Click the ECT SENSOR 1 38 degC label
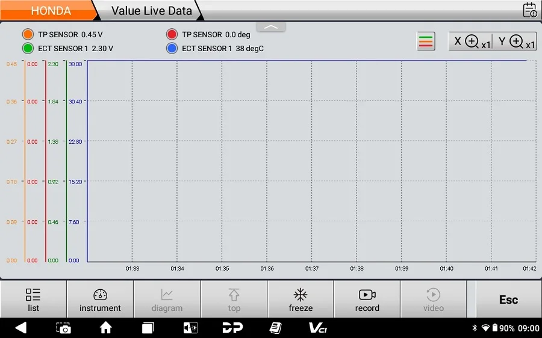The image size is (542, 338). pos(223,49)
